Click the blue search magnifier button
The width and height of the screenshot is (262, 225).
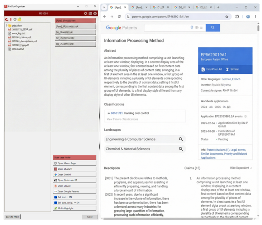click(x=213, y=28)
